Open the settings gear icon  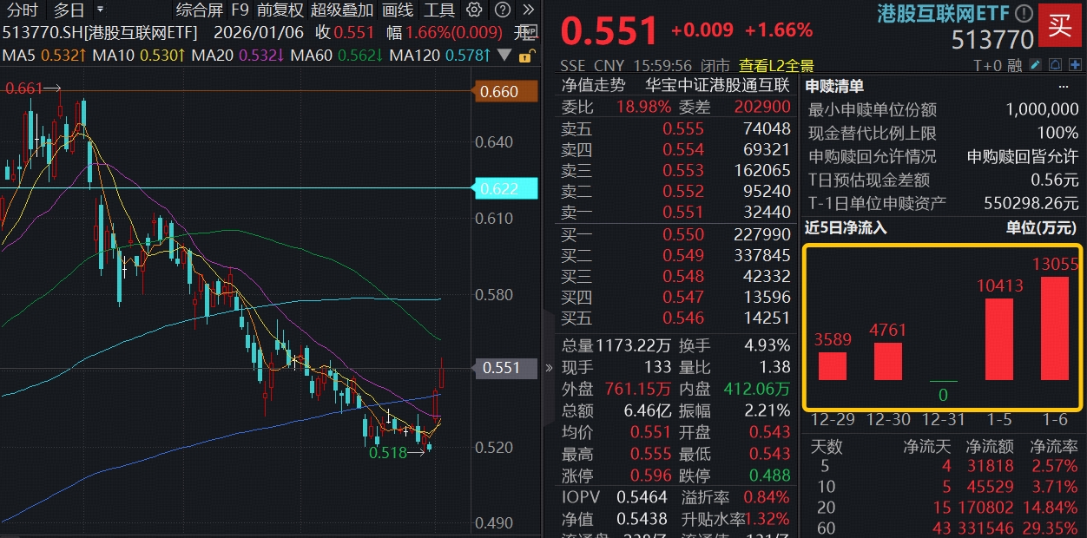(x=473, y=10)
